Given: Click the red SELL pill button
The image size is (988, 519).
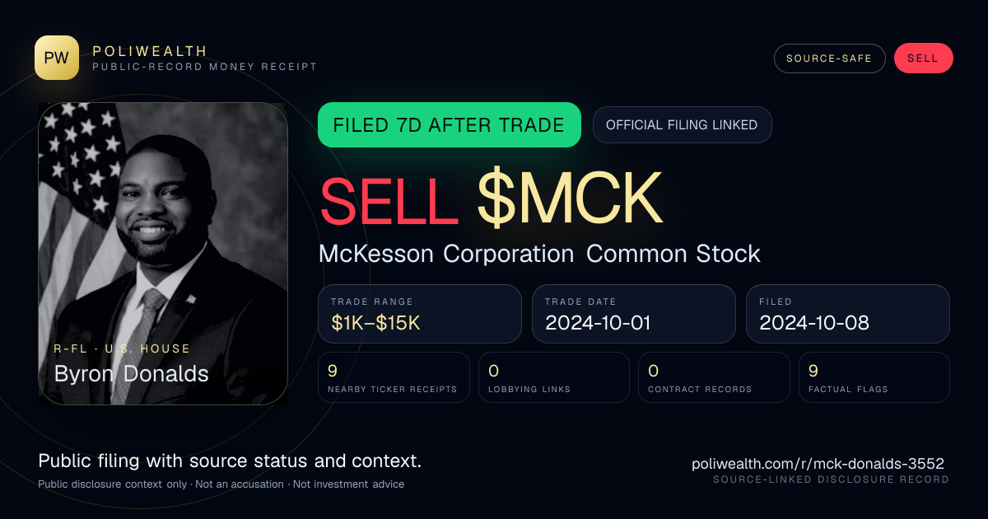Looking at the screenshot, I should coord(923,58).
